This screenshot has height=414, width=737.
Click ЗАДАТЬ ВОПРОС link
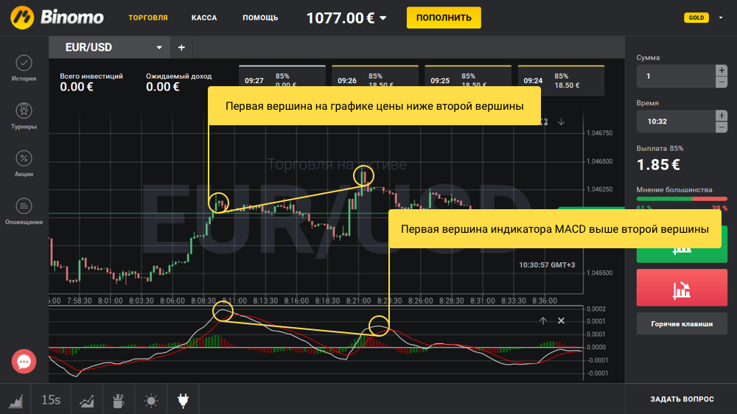point(682,399)
